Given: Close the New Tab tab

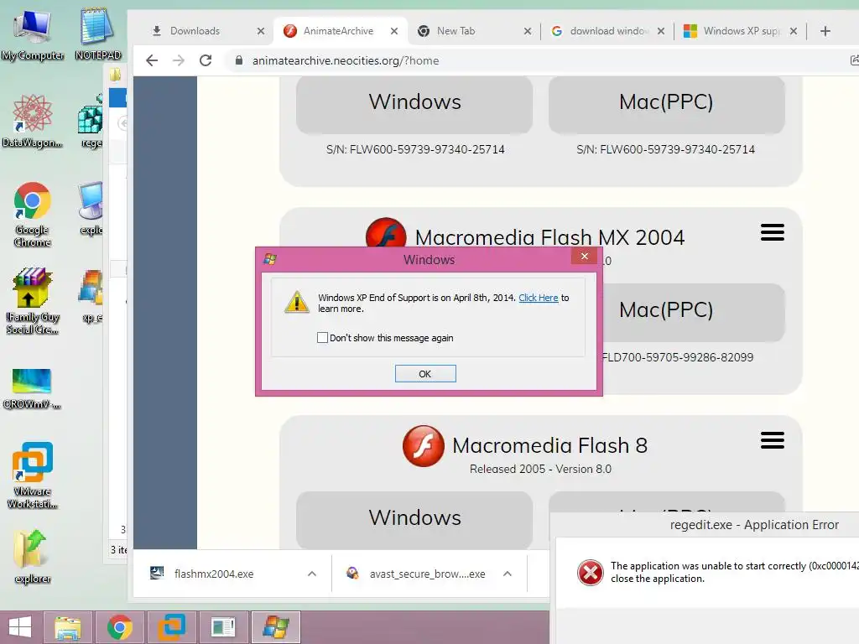Looking at the screenshot, I should [528, 31].
